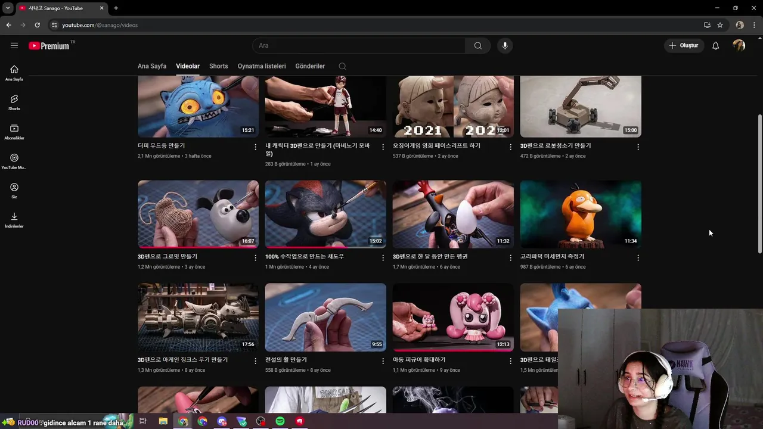This screenshot has width=763, height=429.
Task: Open options for 더피 무드등 만들기 video
Action: coord(256,147)
